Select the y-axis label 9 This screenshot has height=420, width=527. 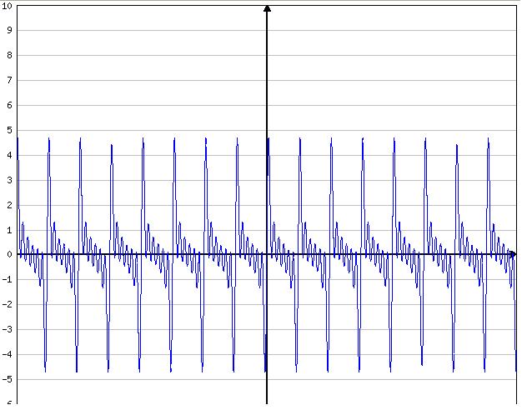click(x=9, y=30)
